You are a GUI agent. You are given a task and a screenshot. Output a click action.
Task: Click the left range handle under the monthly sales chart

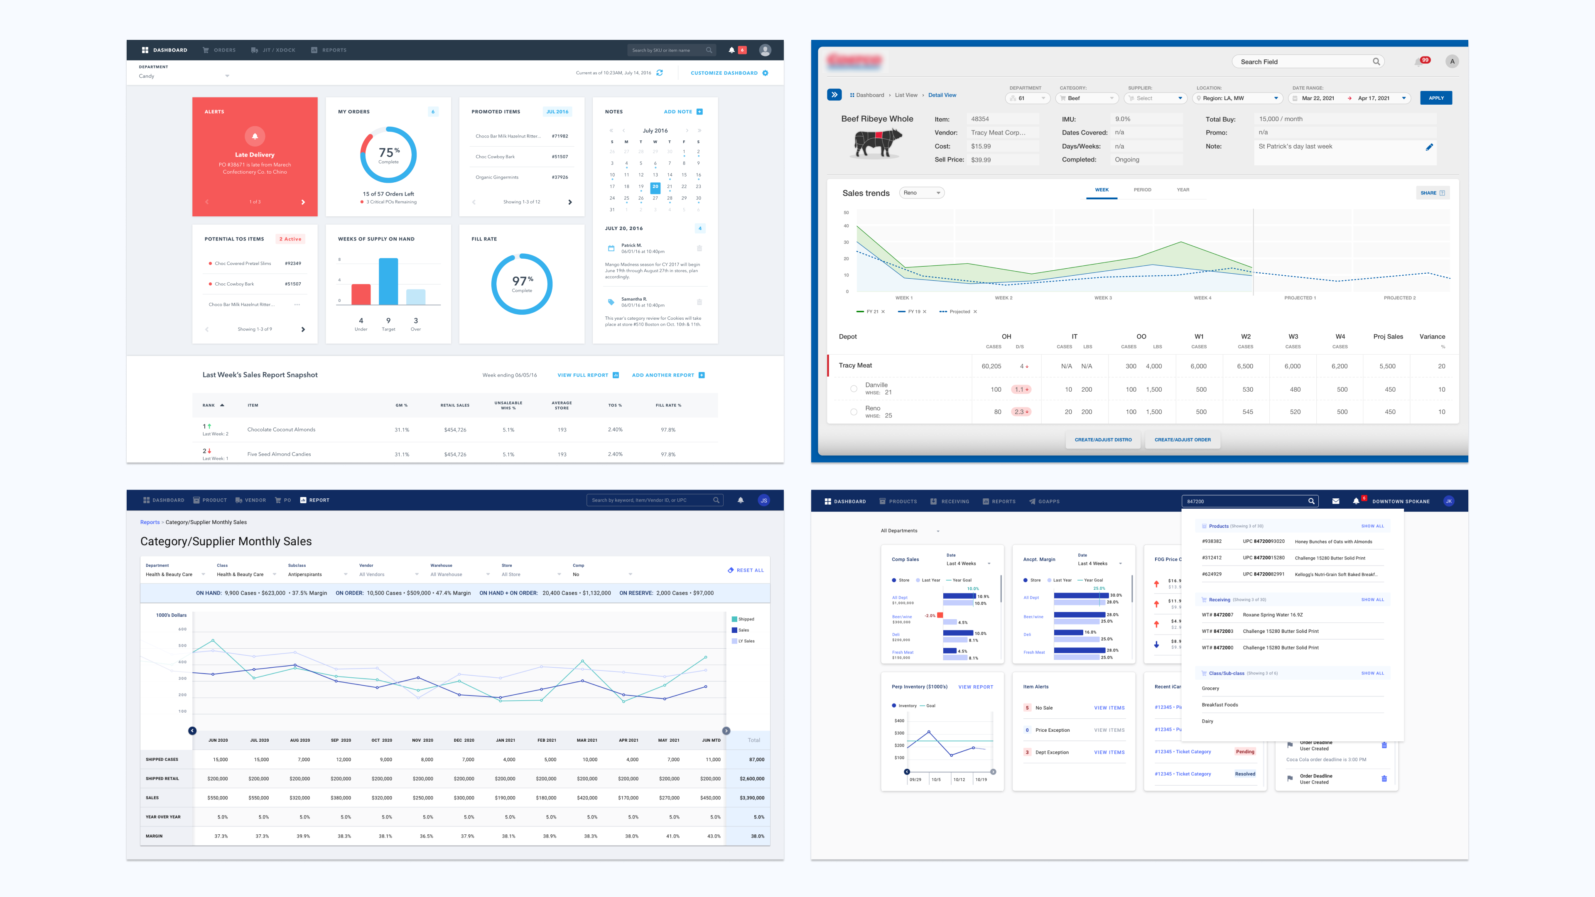coord(193,730)
